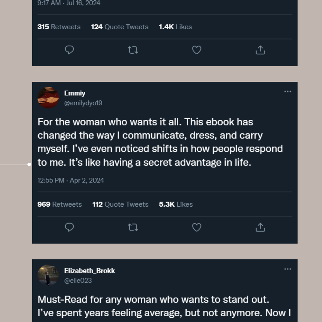View the 5.3K Likes list
The height and width of the screenshot is (322, 322).
point(176,205)
